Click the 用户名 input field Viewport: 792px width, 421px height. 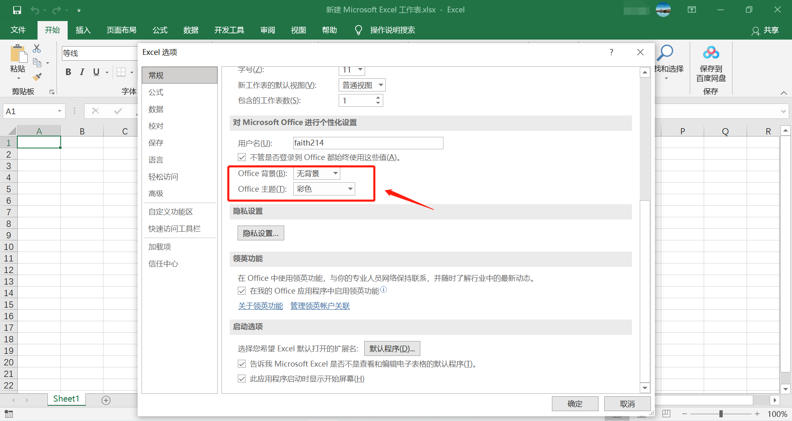pos(368,143)
